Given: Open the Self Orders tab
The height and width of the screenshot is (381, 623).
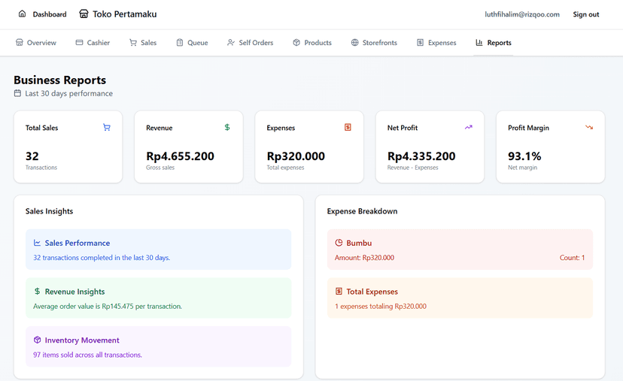Looking at the screenshot, I should (x=250, y=43).
